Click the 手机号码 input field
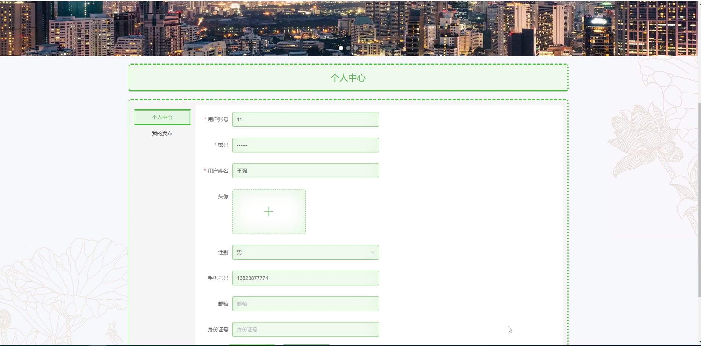The height and width of the screenshot is (346, 701). [306, 278]
